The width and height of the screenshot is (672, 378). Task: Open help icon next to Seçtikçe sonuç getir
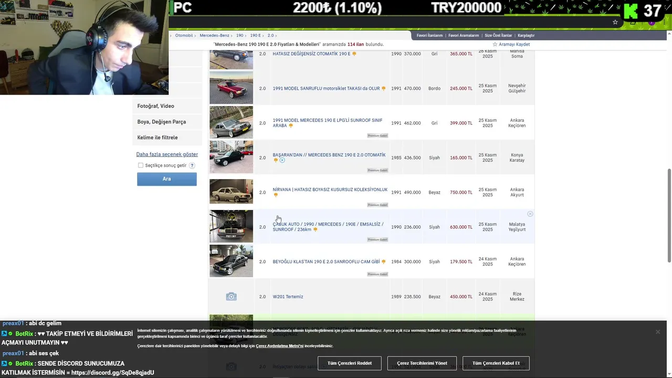click(x=192, y=165)
